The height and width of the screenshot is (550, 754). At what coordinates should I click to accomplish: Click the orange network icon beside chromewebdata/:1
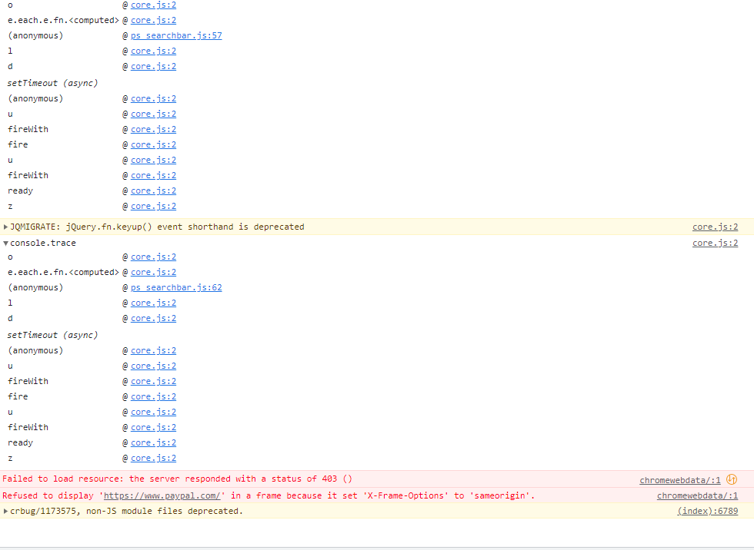[x=732, y=479]
